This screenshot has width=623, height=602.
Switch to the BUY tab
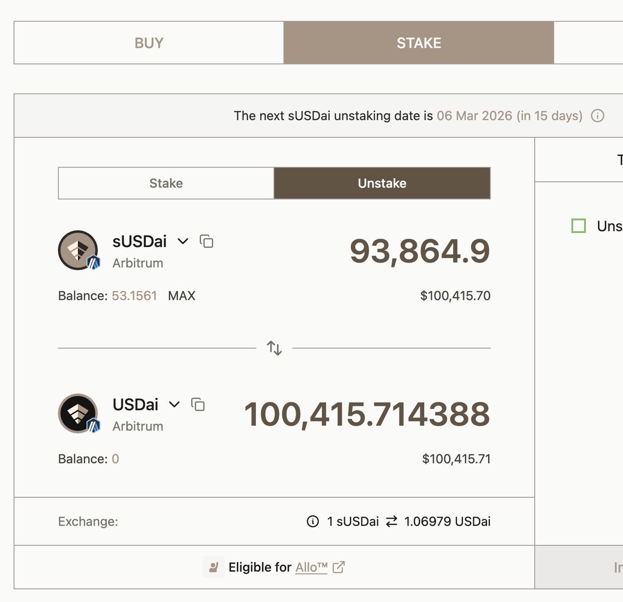(x=149, y=43)
